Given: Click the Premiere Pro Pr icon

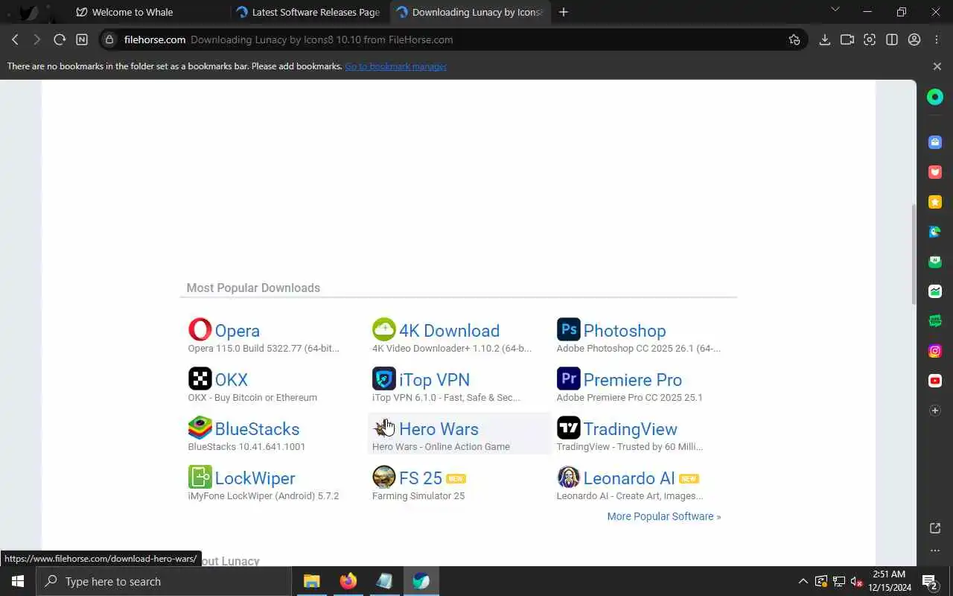Looking at the screenshot, I should [568, 378].
